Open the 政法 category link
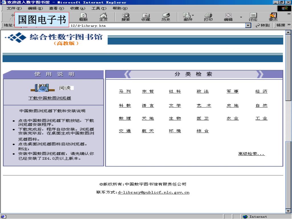Viewport: 292px width, 219px height. tap(203, 91)
